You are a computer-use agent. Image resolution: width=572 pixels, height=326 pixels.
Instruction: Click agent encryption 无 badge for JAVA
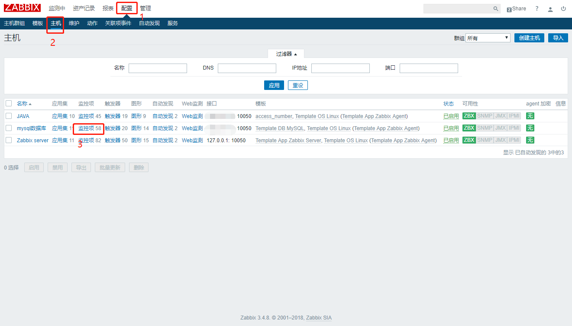[x=530, y=116]
